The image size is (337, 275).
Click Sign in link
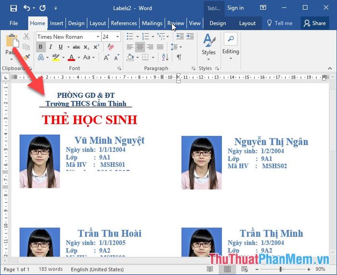click(235, 8)
